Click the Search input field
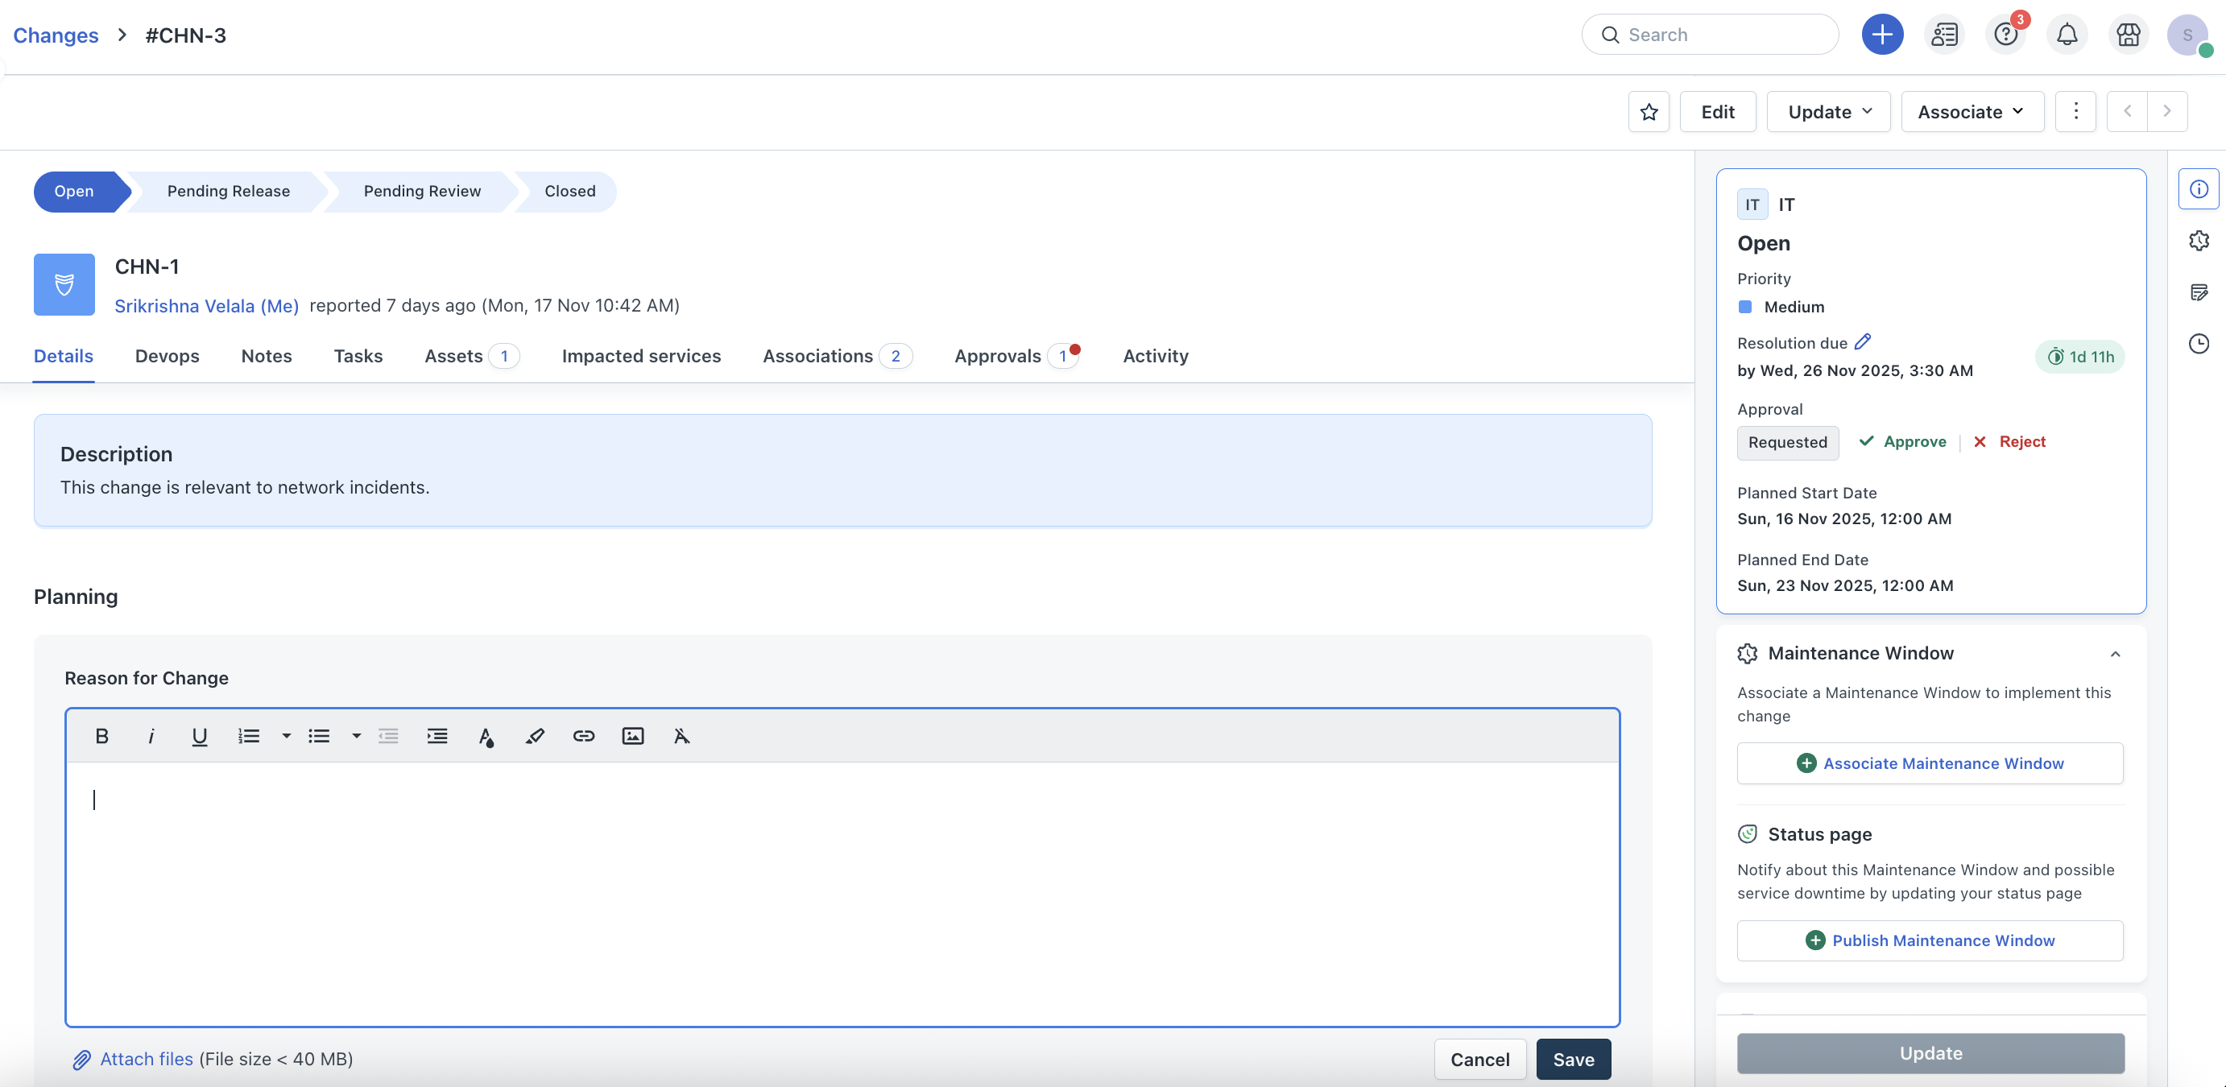 [1719, 35]
